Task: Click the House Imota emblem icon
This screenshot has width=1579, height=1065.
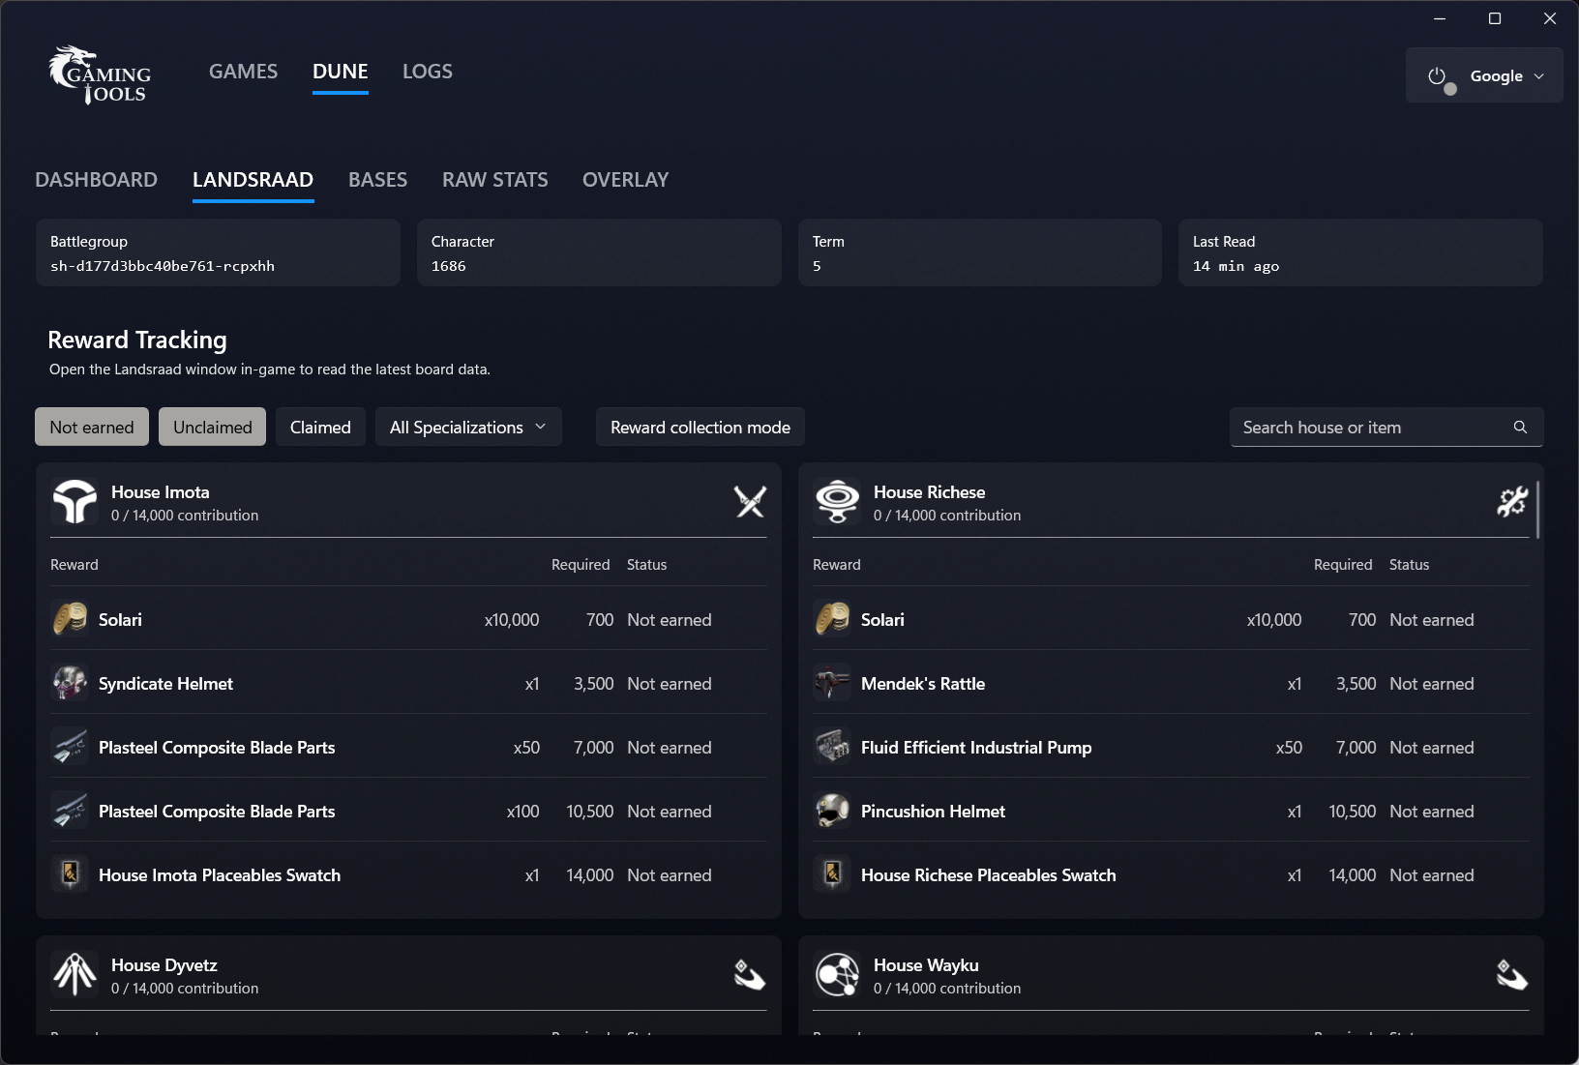Action: pyautogui.click(x=74, y=502)
